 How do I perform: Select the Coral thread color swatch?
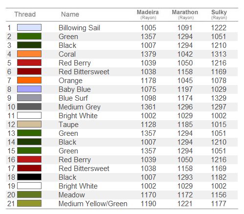29,54
